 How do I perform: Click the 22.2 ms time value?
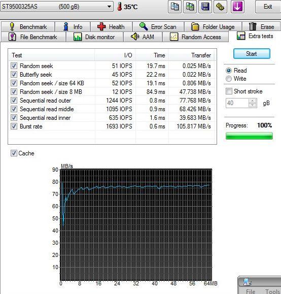pos(156,75)
